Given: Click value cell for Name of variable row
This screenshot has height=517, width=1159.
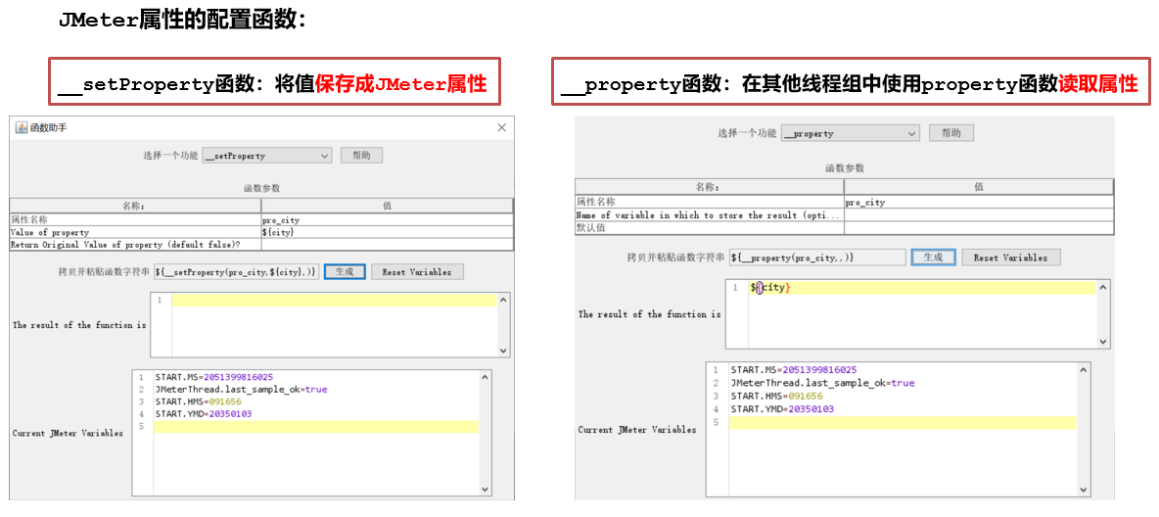Looking at the screenshot, I should pyautogui.click(x=979, y=215).
